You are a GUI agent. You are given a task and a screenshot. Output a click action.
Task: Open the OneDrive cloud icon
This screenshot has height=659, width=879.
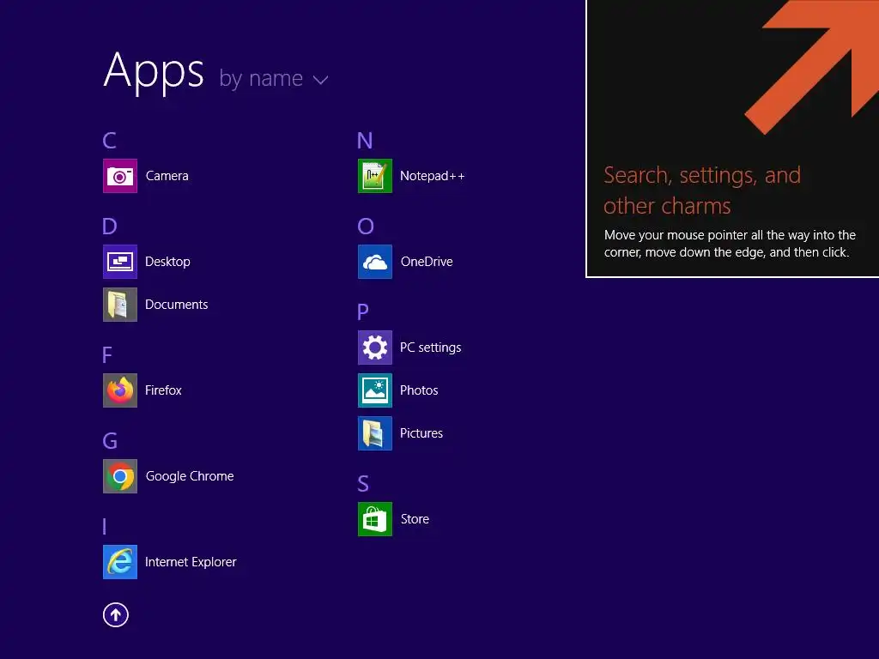(x=375, y=262)
